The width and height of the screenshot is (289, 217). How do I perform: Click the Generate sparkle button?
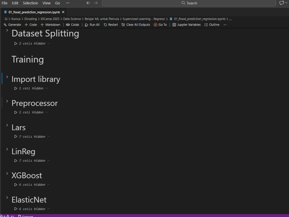(12, 25)
